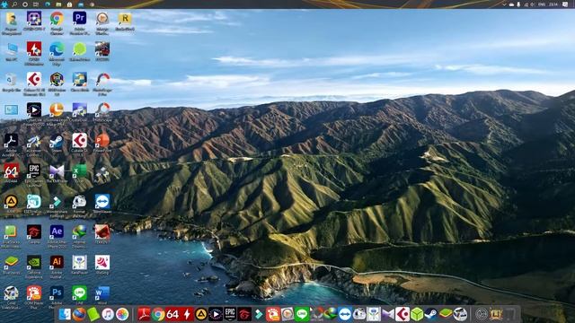Open TeamViewer from the dock
The height and width of the screenshot is (323, 575).
point(345,314)
